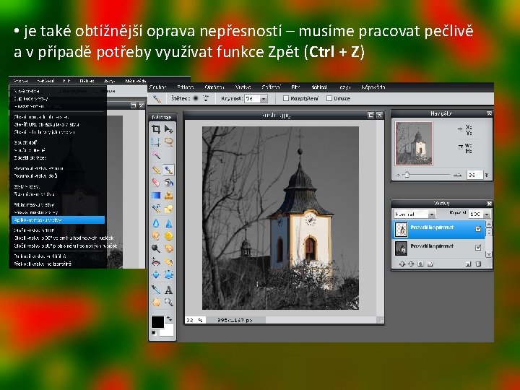Select the Colorpicker eyedropper tool

pyautogui.click(x=156, y=290)
